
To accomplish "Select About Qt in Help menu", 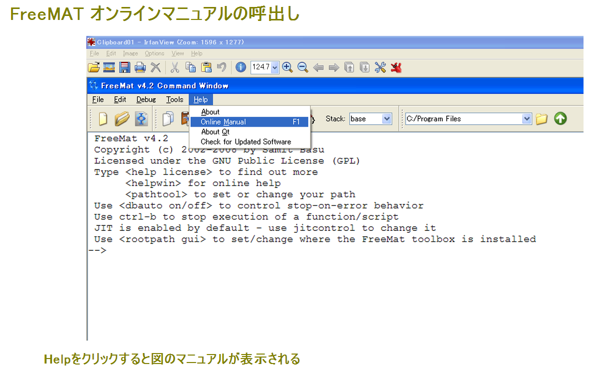I will pos(250,132).
